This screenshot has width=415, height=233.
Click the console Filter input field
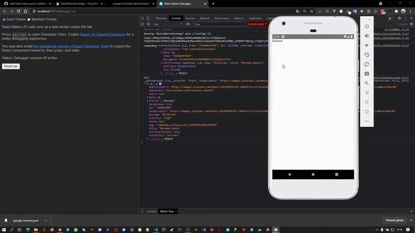point(219,24)
